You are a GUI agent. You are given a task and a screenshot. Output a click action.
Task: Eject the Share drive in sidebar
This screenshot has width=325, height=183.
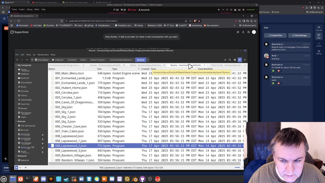pos(43,152)
